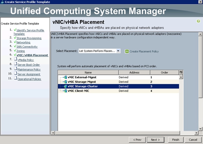
Task: Click the vNIC External-Mgmt adapter icon
Action: pyautogui.click(x=65, y=77)
